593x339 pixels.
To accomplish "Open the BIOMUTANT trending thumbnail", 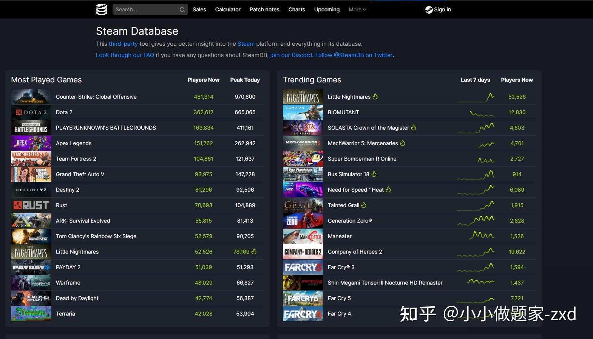I will click(303, 112).
